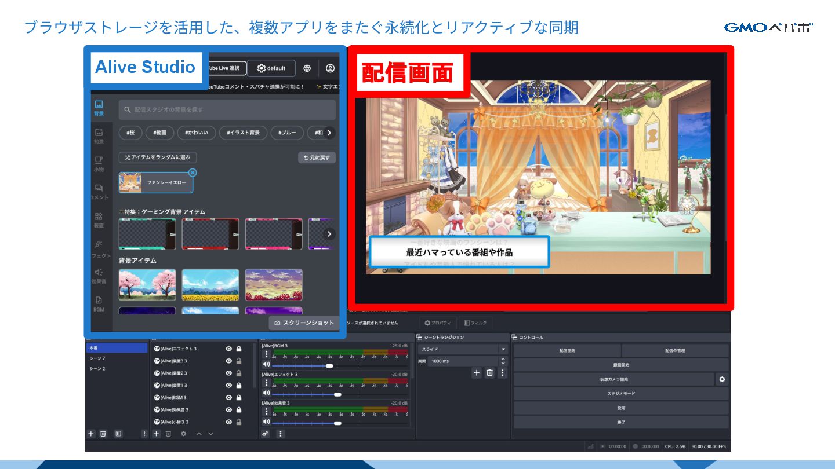Click アイテムをランダムに選ぶ button
The image size is (835, 469).
coord(158,157)
